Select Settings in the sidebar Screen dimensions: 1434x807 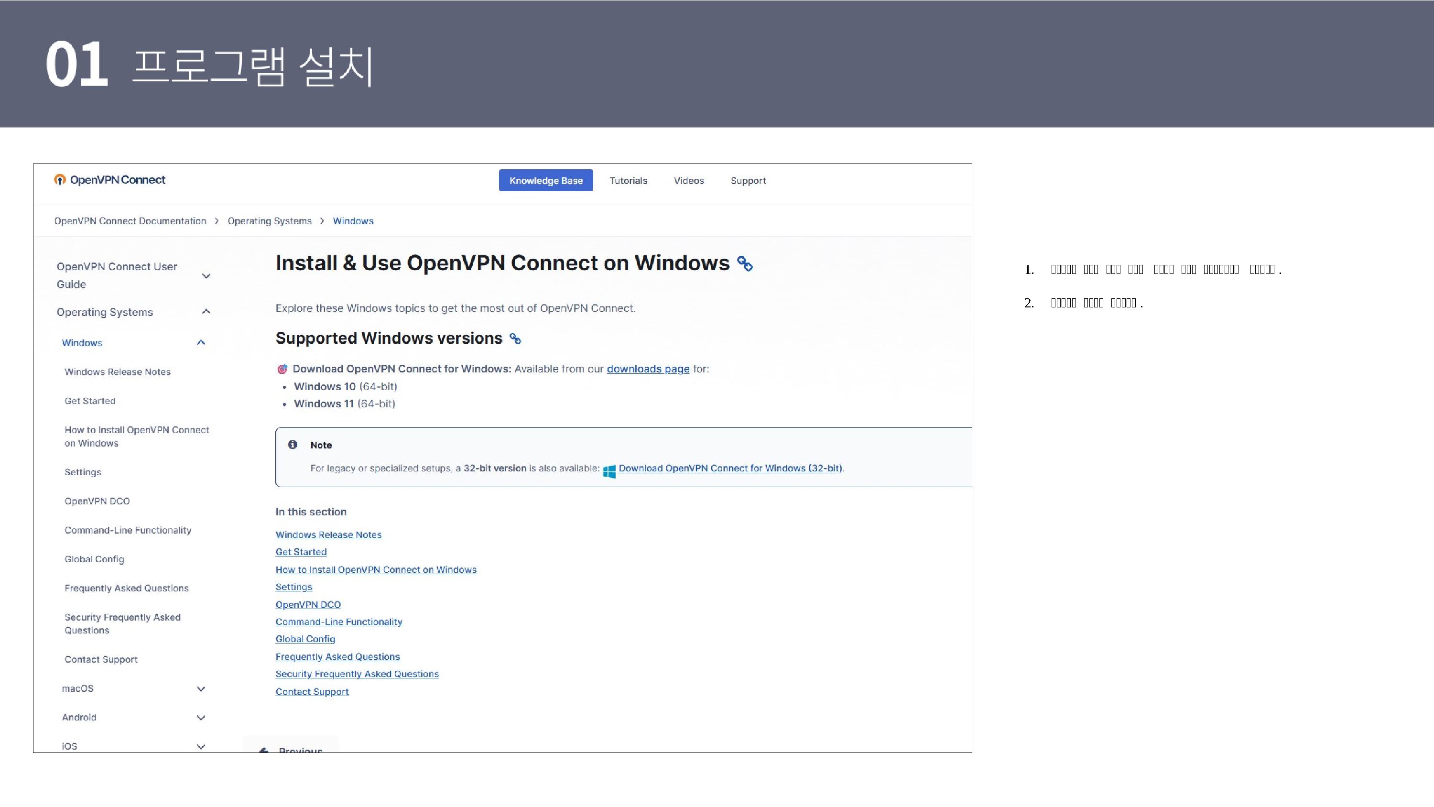[83, 472]
